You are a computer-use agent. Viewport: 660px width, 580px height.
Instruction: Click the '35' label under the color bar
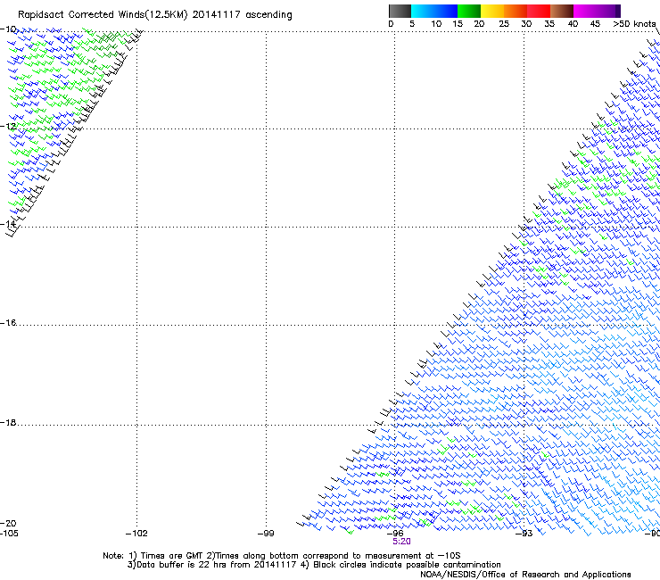[549, 24]
